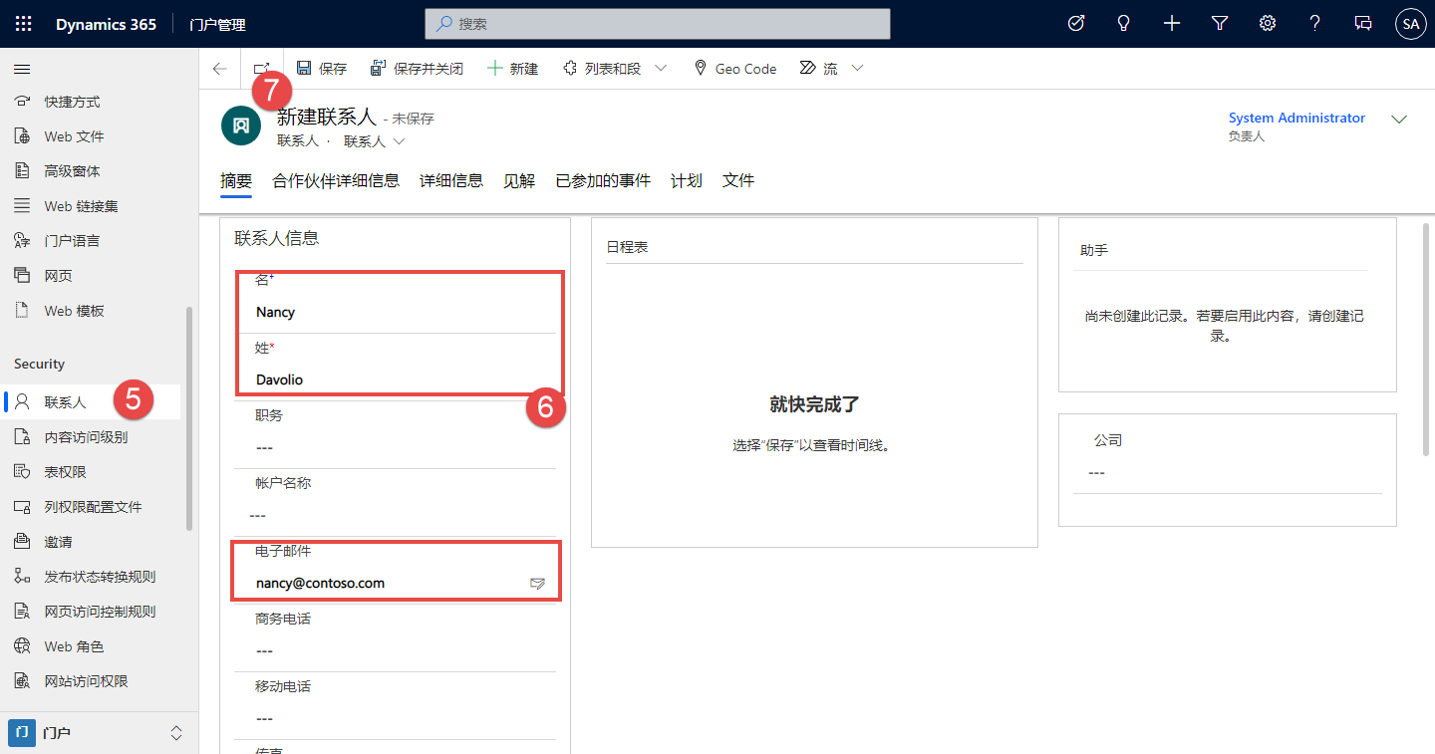Expand the System Administrator 负责人 chevron
The image size is (1435, 754).
click(x=1399, y=119)
